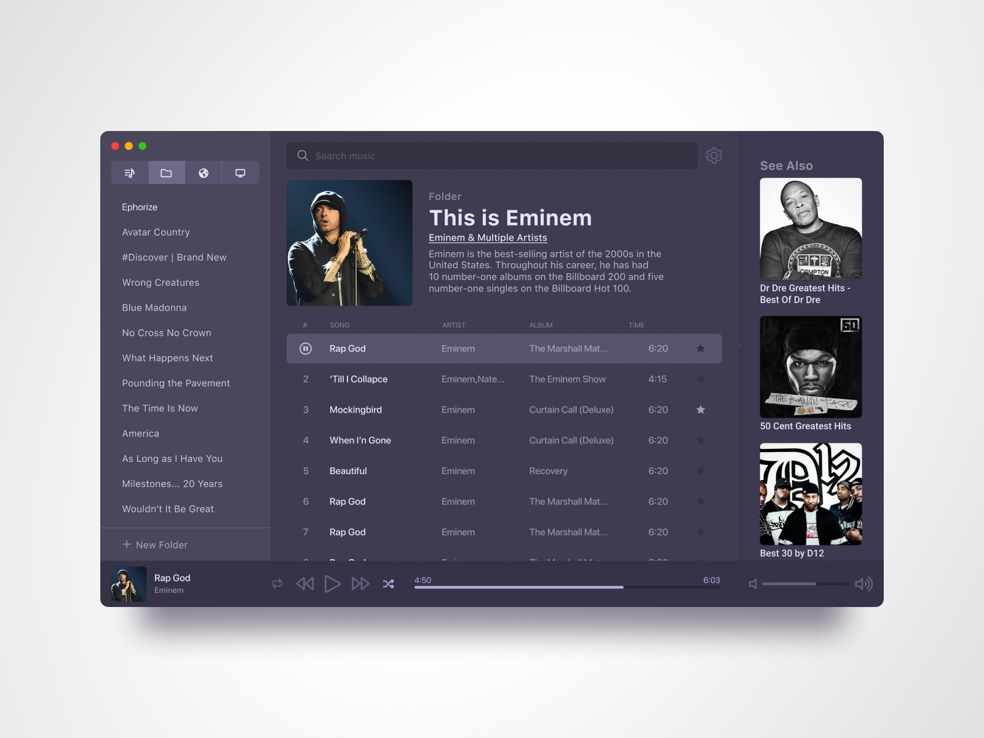Unstar the highlighted Rap God track

click(700, 349)
